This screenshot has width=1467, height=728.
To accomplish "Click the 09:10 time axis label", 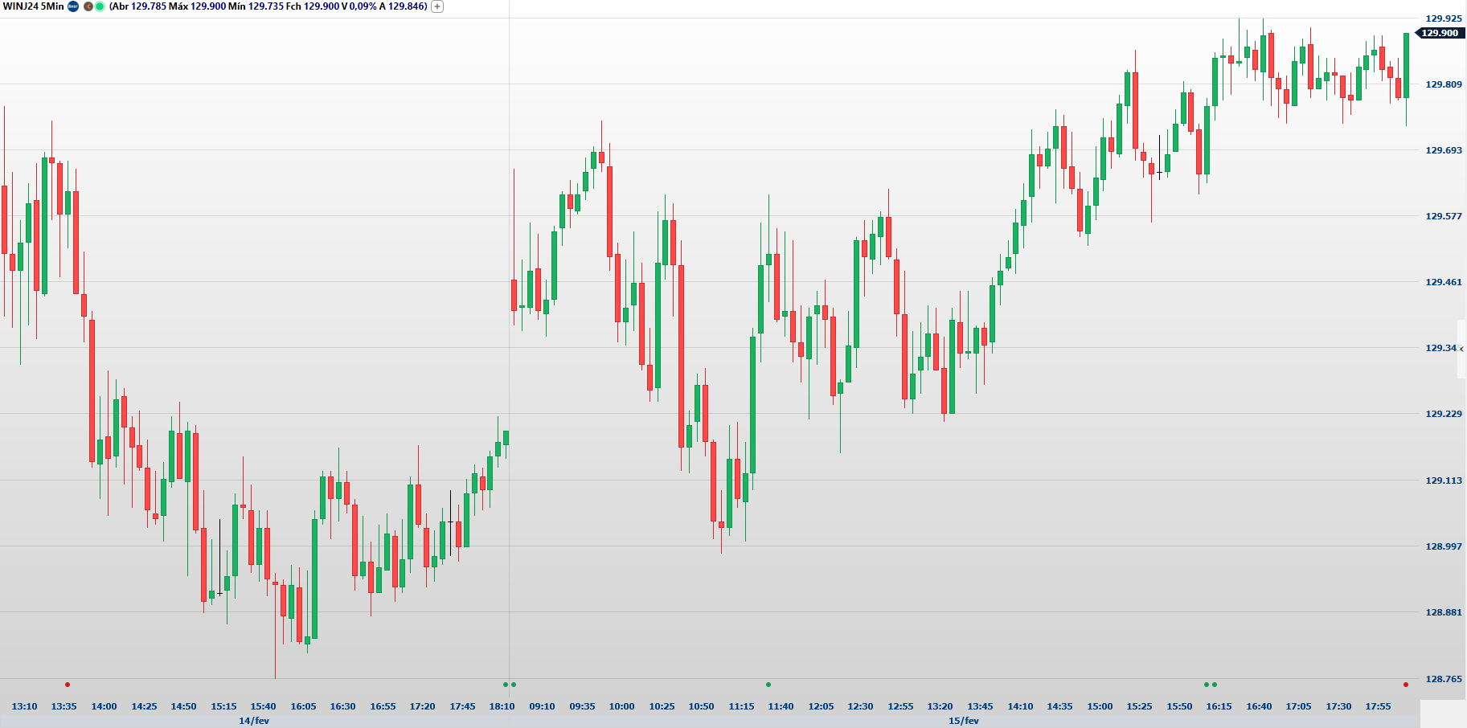I will (542, 706).
